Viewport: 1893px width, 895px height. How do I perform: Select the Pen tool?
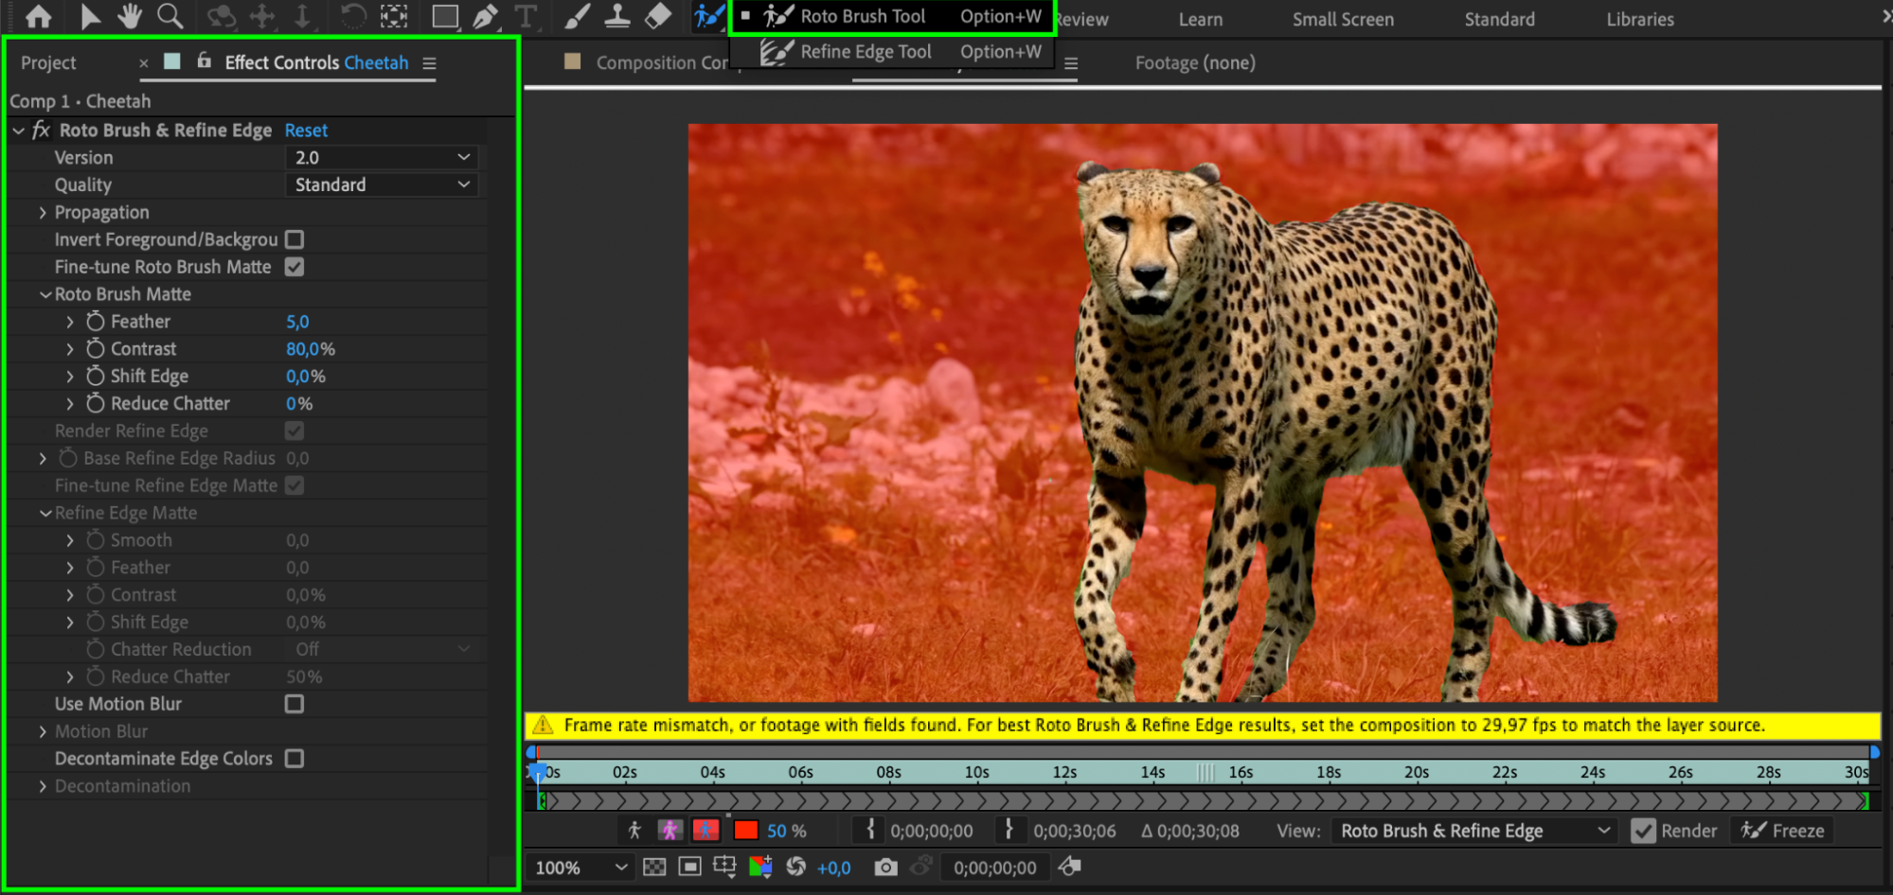(485, 16)
